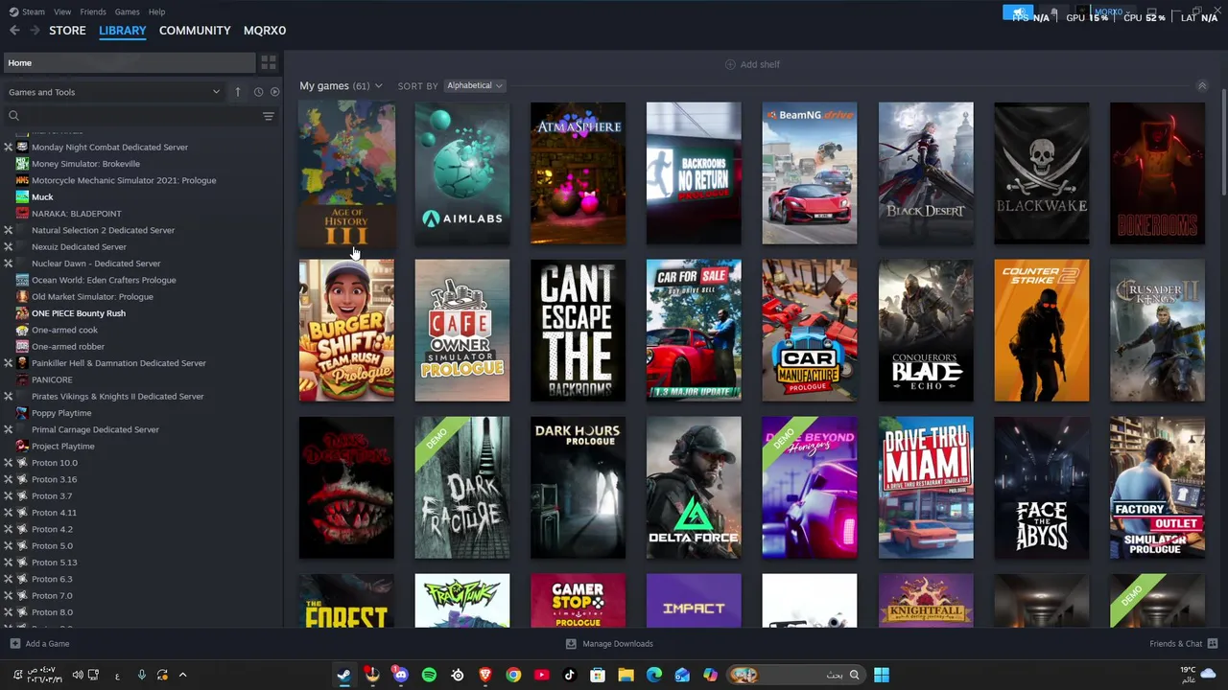Screen dimensions: 1228x690
Task: Select NARAKA: BLADEPOINT in the list
Action: [x=77, y=214]
